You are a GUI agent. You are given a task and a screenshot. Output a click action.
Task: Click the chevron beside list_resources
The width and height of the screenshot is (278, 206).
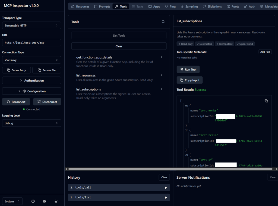162,75
